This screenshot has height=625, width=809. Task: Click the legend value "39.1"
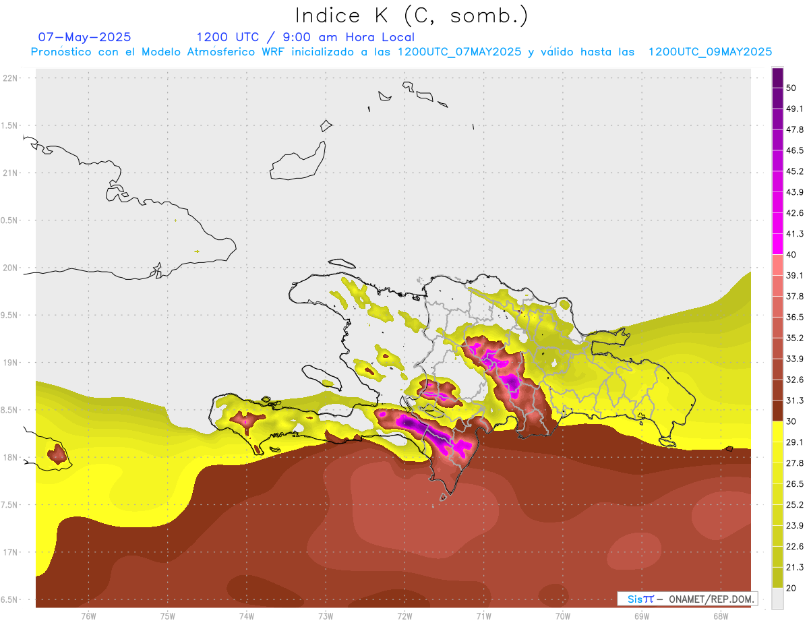coord(795,275)
